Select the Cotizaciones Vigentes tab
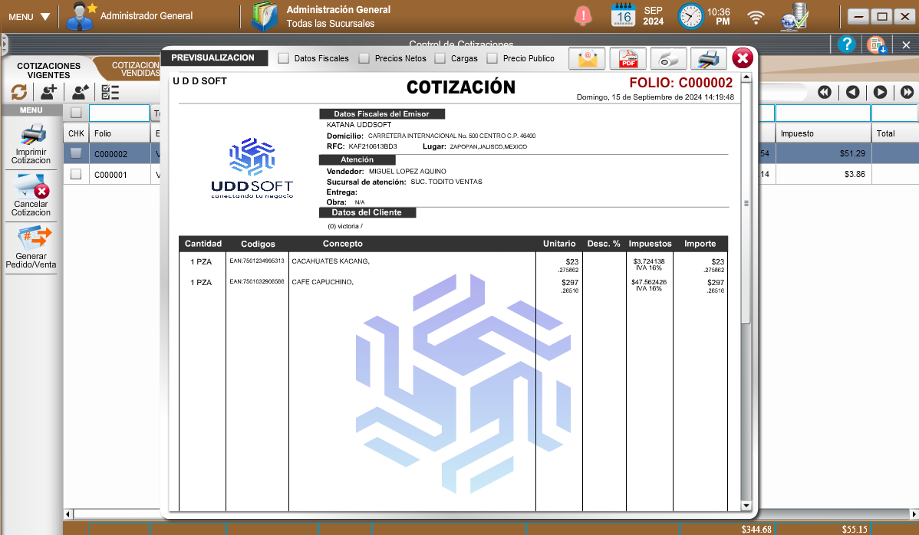The image size is (919, 535). 48,71
